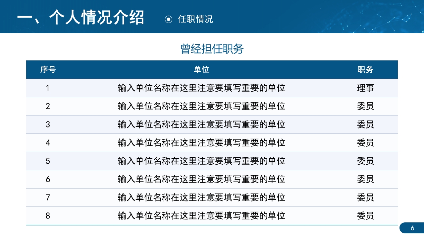Select row number 1 in the table
The image size is (424, 239).
pos(47,88)
